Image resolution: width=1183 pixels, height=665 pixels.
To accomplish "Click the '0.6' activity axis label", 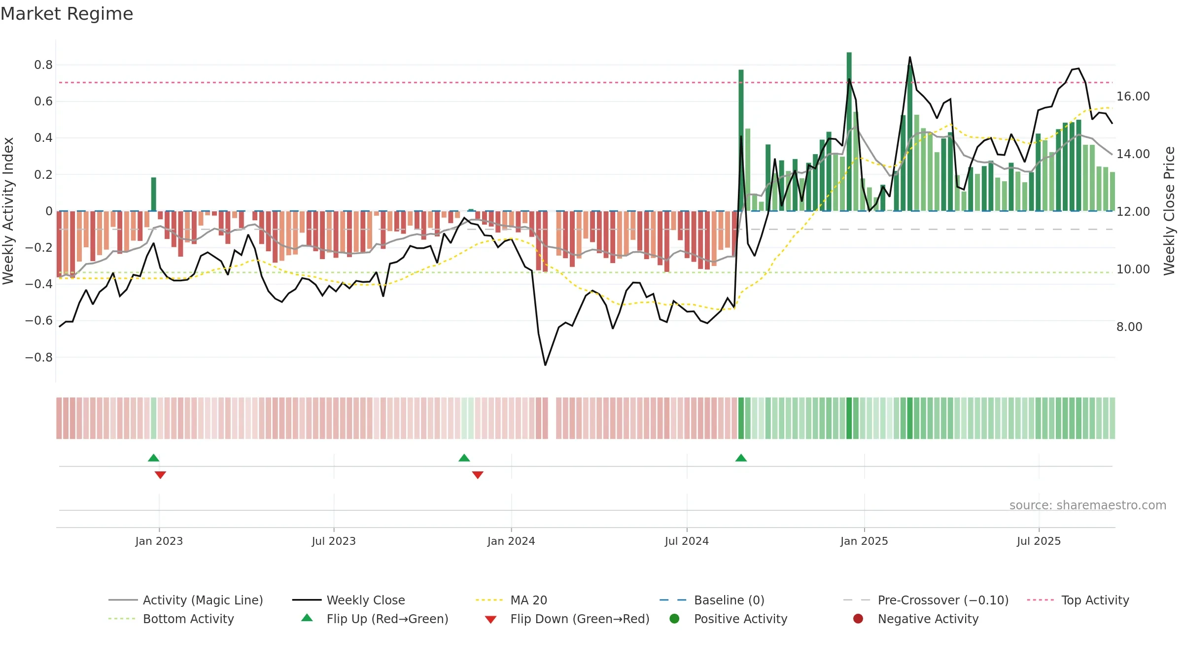I will click(43, 101).
